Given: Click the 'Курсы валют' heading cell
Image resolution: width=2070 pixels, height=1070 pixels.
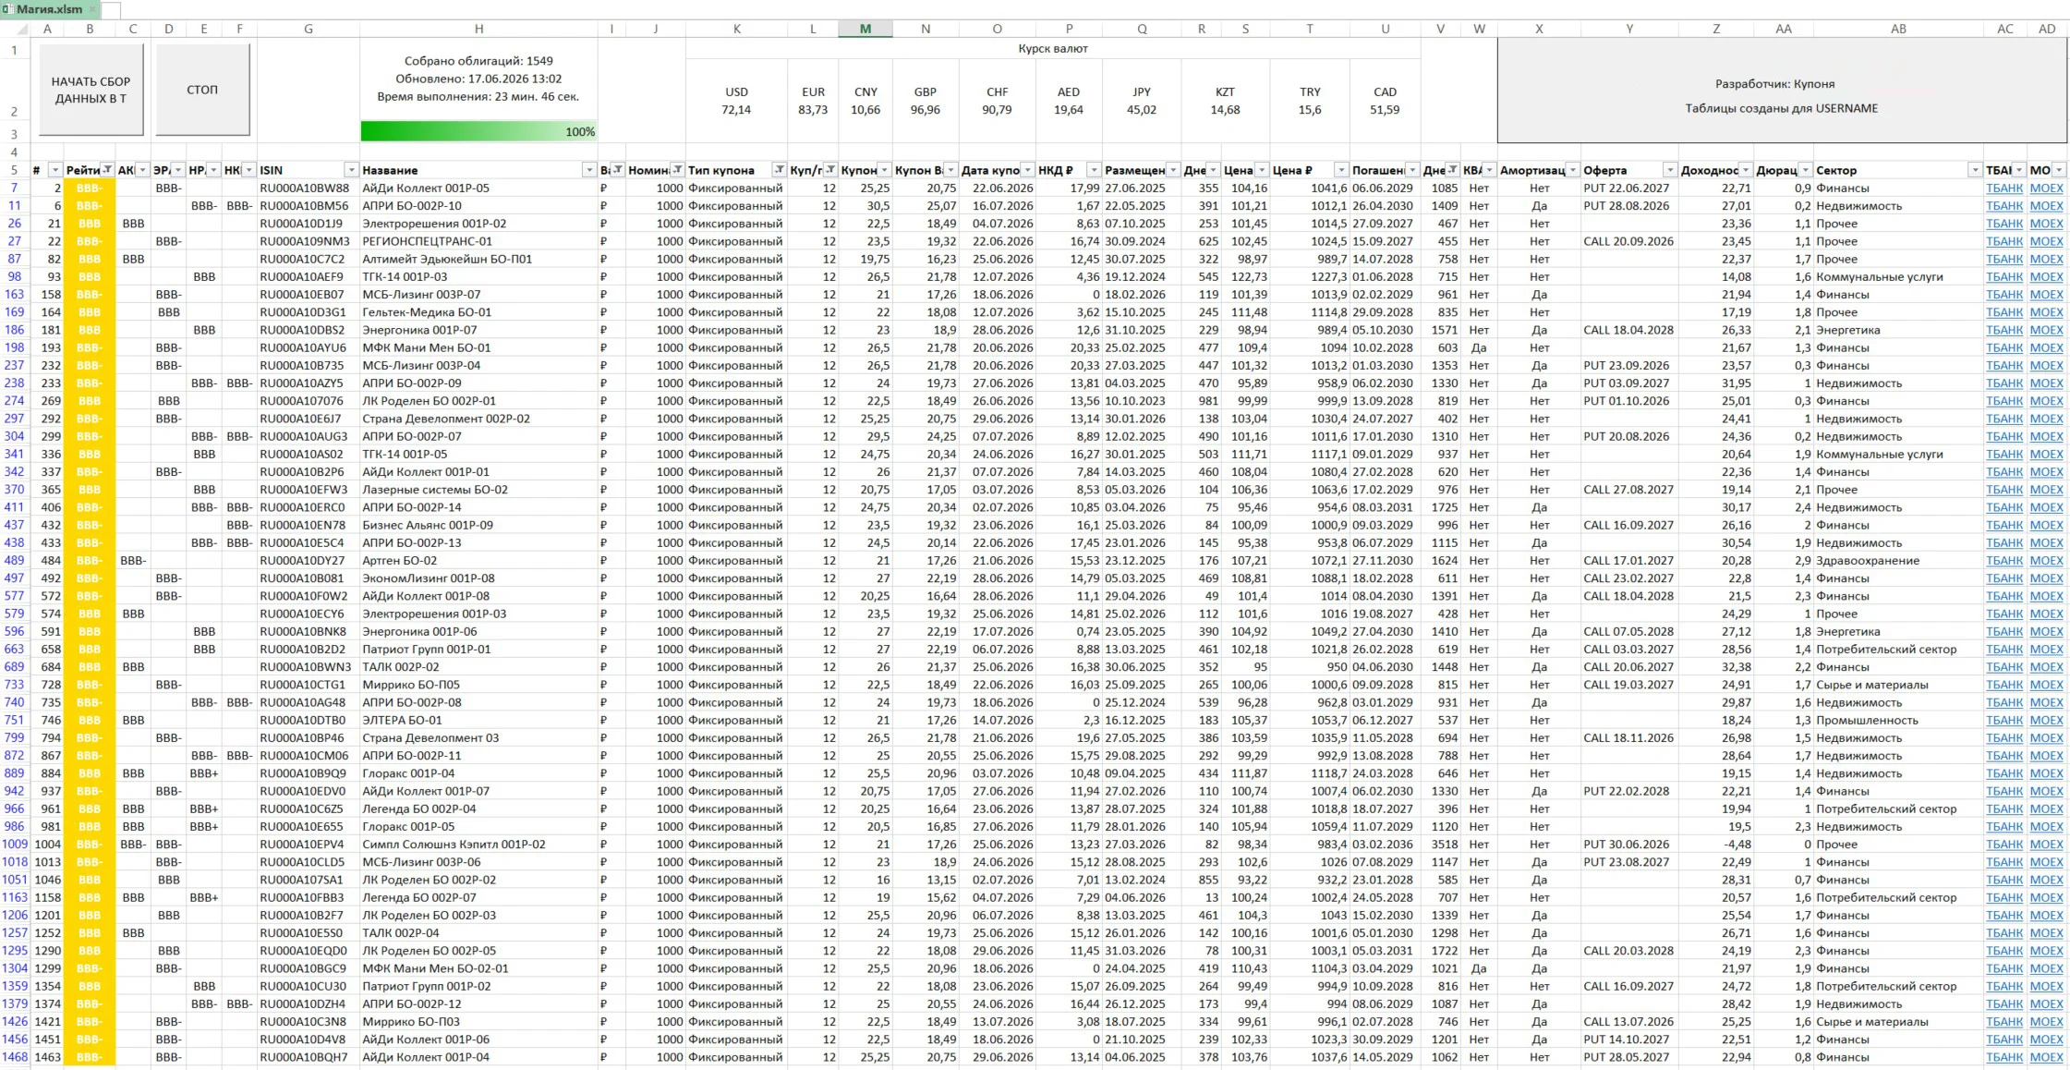Looking at the screenshot, I should click(1053, 48).
